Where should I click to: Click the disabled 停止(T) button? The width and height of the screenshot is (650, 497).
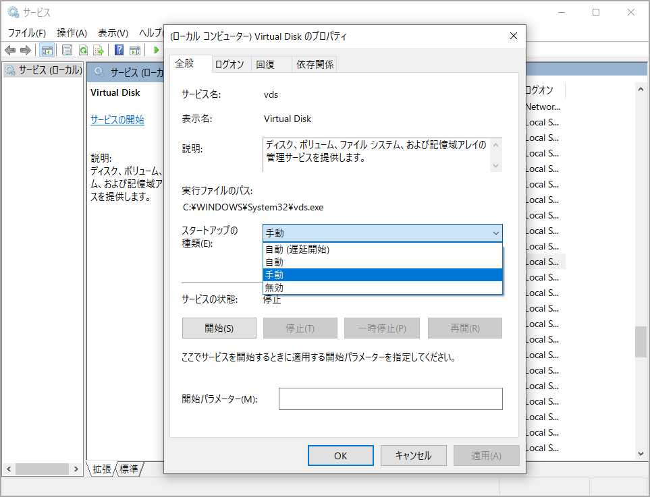(300, 328)
